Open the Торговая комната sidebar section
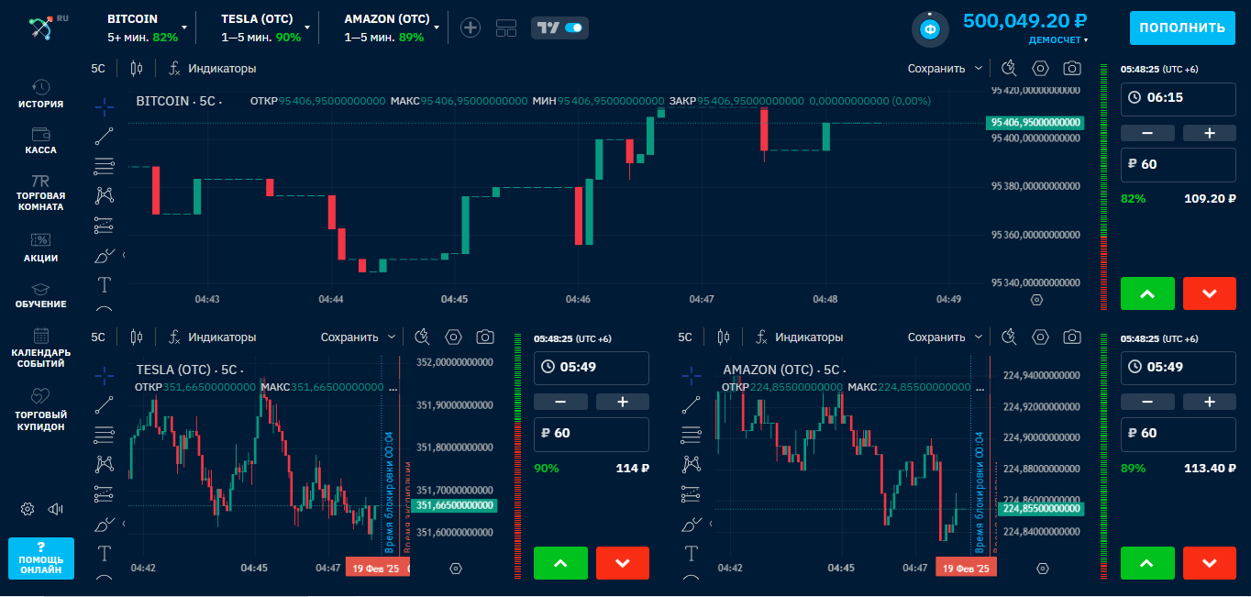Image resolution: width=1251 pixels, height=597 pixels. coord(40,190)
